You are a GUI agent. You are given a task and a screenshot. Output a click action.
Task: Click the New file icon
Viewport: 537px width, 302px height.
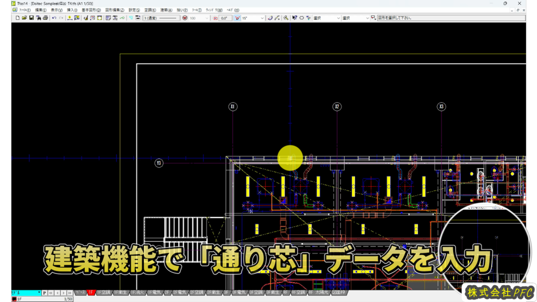point(17,18)
